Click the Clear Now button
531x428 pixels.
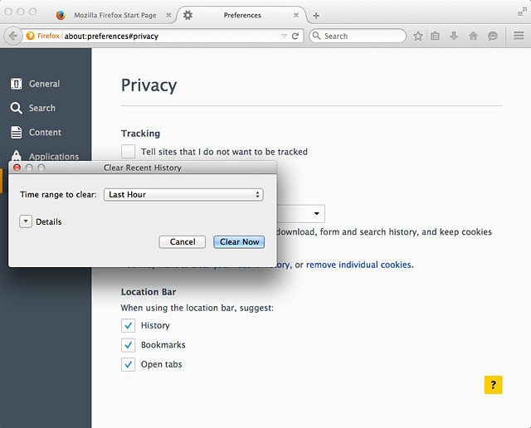[x=239, y=241]
